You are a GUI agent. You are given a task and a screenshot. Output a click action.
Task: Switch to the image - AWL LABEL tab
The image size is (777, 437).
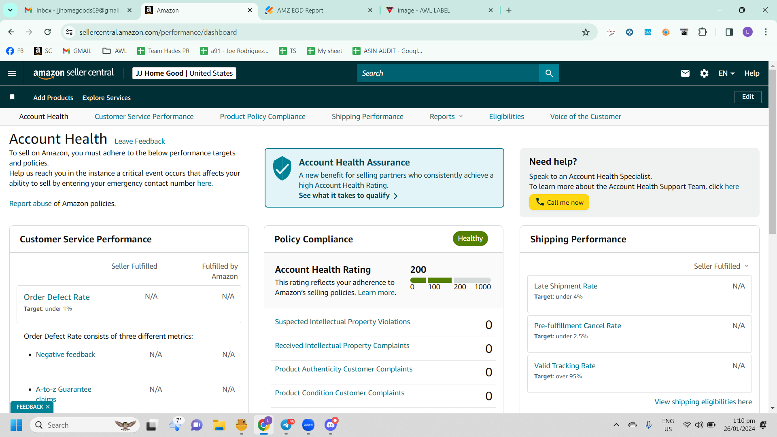439,11
